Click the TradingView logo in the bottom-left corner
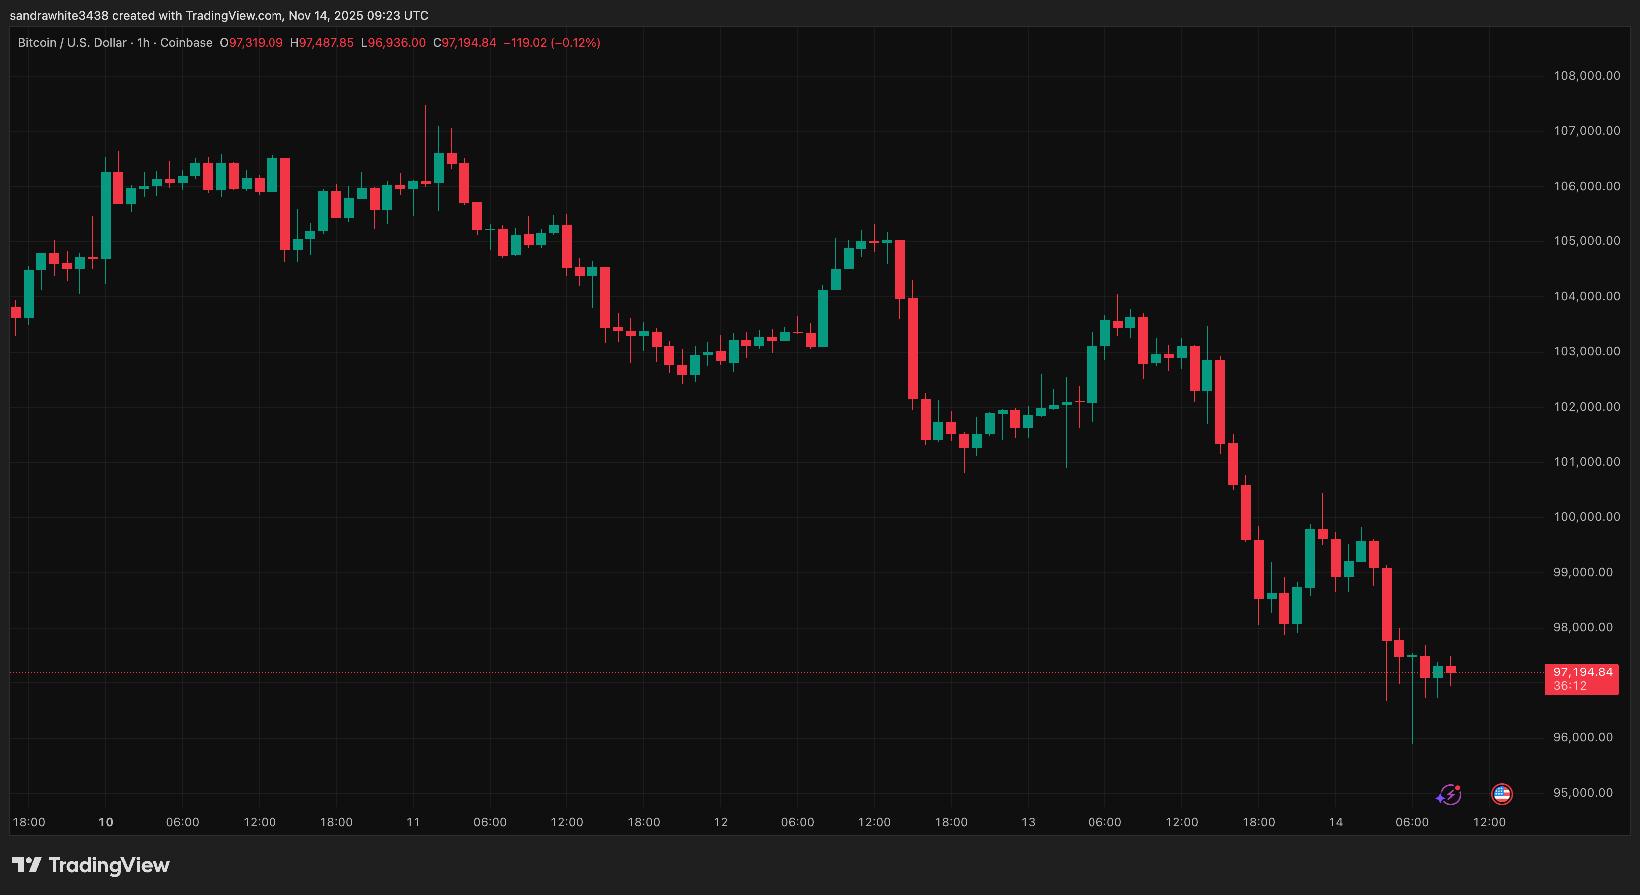Image resolution: width=1640 pixels, height=895 pixels. 28,865
